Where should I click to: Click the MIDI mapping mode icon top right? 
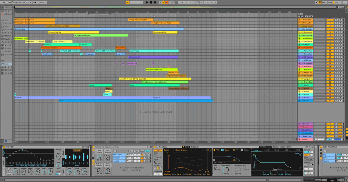330,2
